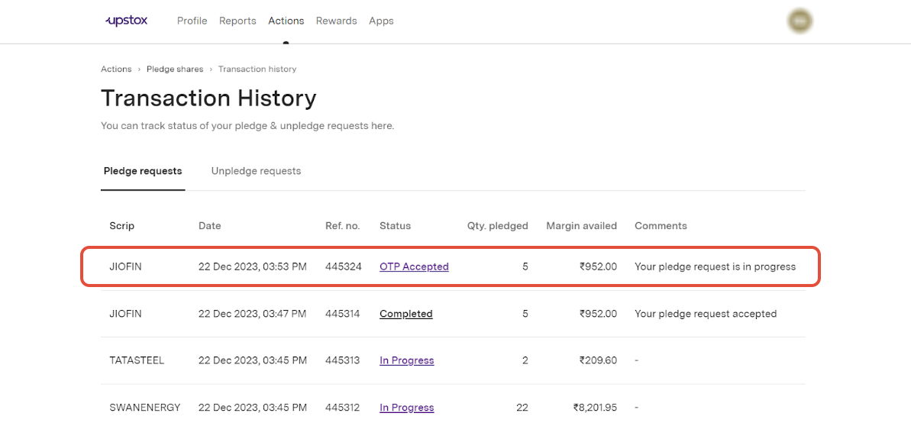Go to Pledge shares breadcrumb link
911x426 pixels.
click(175, 69)
